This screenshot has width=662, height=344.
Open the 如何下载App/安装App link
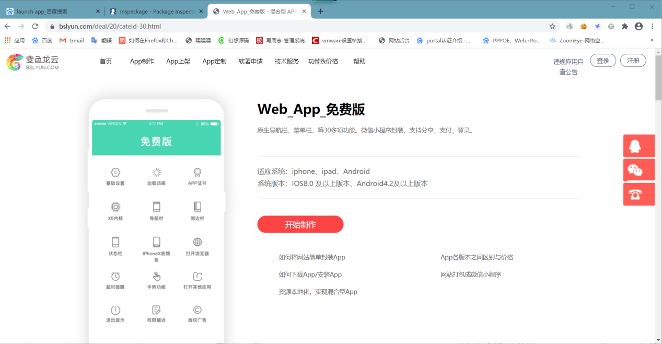tap(310, 274)
